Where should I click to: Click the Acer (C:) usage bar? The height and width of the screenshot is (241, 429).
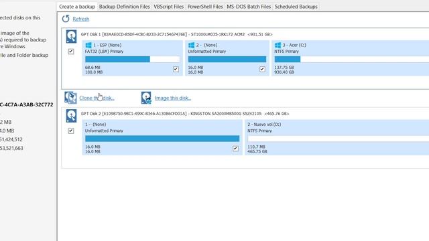point(351,60)
